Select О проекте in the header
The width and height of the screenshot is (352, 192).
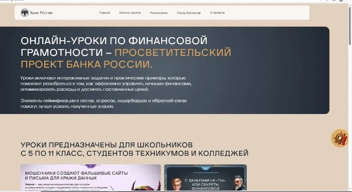(217, 13)
